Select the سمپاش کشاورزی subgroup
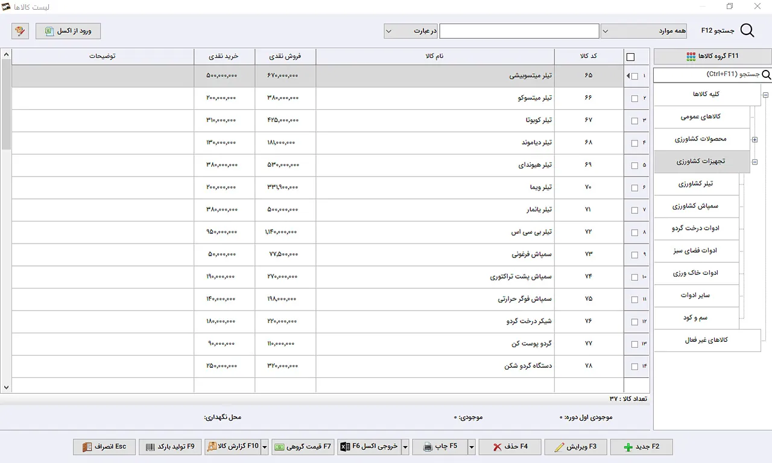 [697, 206]
